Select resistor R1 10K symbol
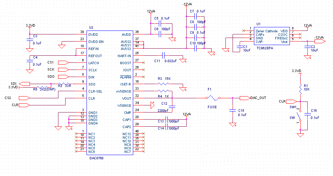333x176 pixels. coord(300,89)
